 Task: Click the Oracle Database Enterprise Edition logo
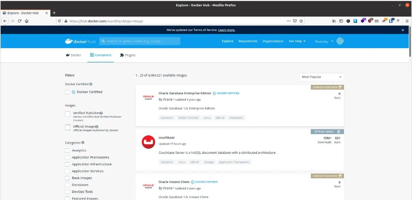click(x=148, y=97)
